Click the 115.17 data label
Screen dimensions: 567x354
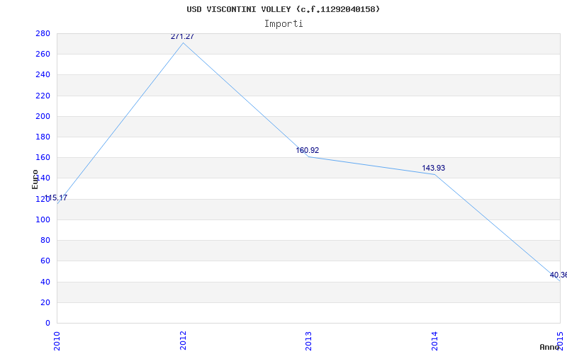pyautogui.click(x=55, y=198)
